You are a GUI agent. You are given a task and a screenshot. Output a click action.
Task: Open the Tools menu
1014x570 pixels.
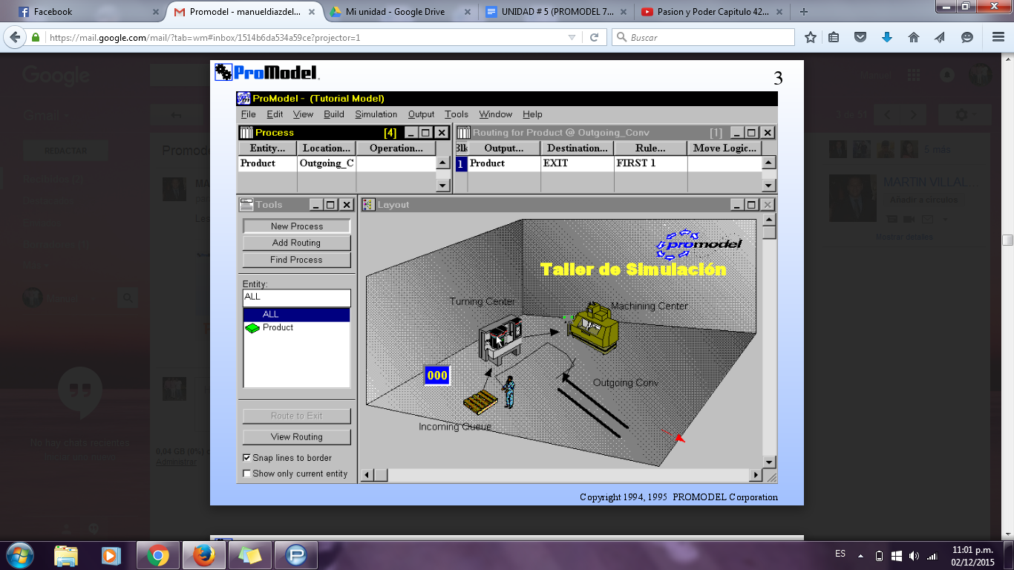457,114
